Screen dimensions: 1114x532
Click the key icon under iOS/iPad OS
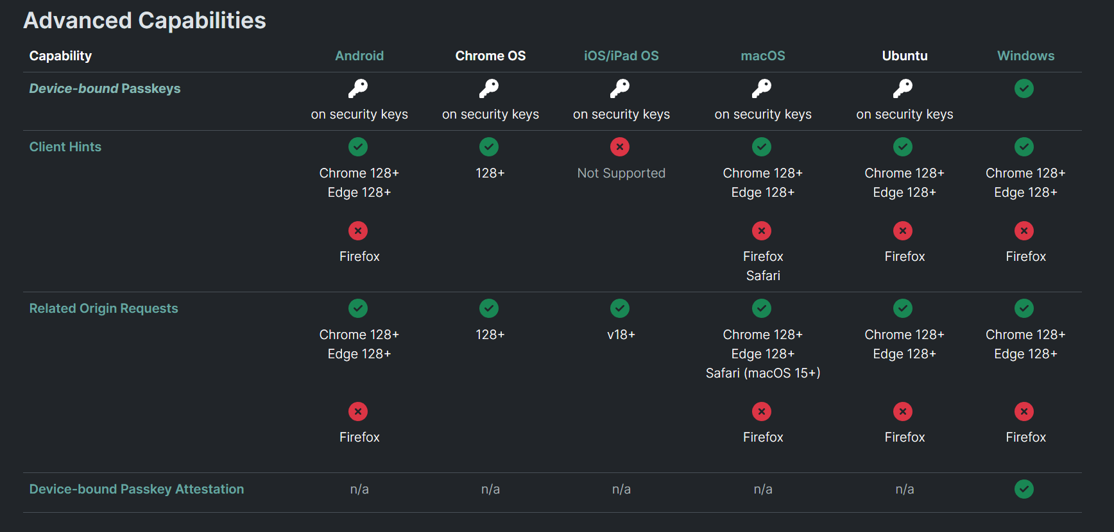(620, 88)
